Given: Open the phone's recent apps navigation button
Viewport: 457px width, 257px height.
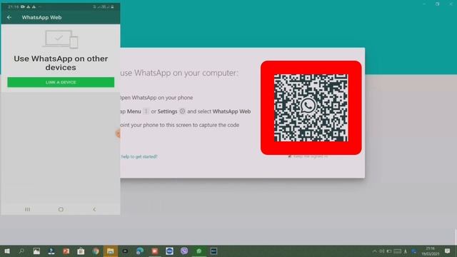Looking at the screenshot, I should (x=27, y=209).
